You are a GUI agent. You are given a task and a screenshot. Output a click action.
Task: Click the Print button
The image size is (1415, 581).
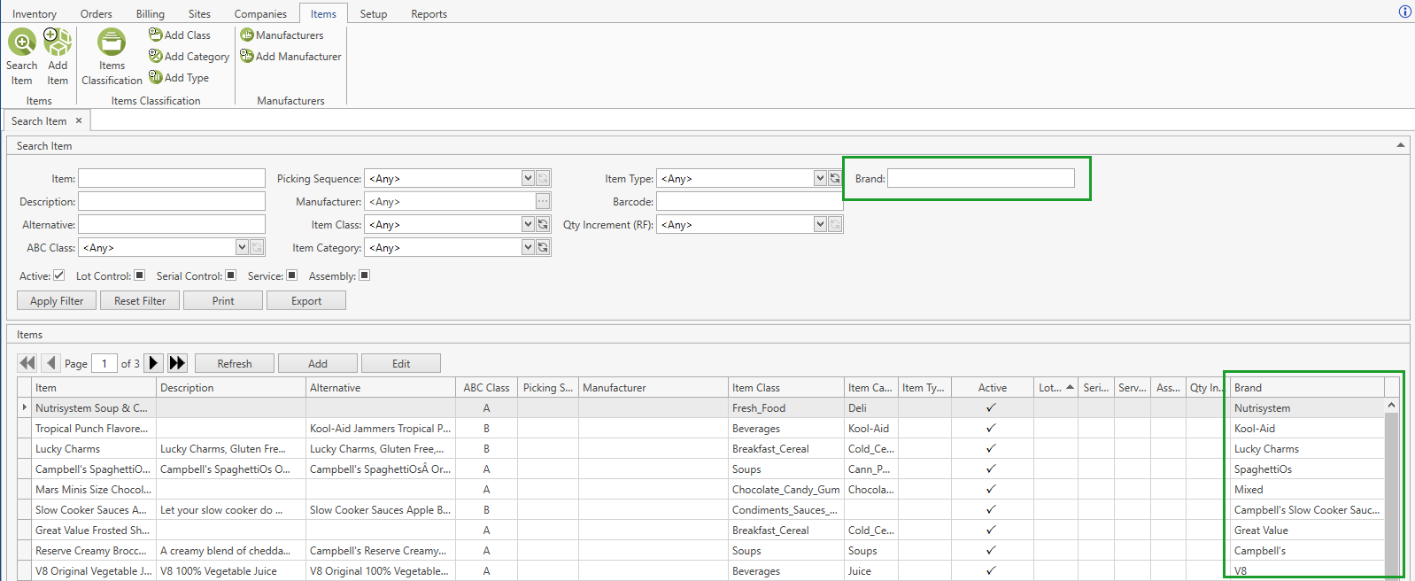(223, 301)
